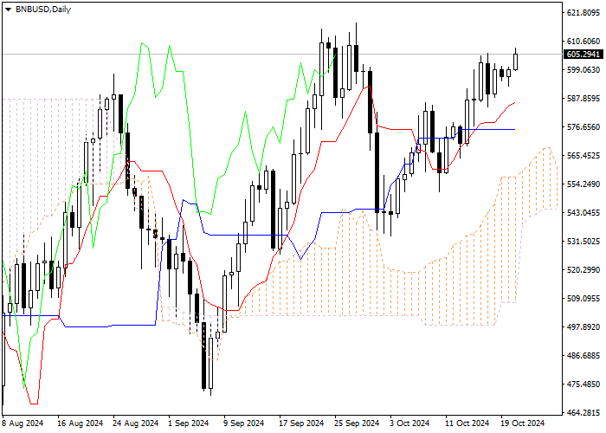Click the 25 Sep 2024 date label
Screen dimensions: 606x433
357,423
